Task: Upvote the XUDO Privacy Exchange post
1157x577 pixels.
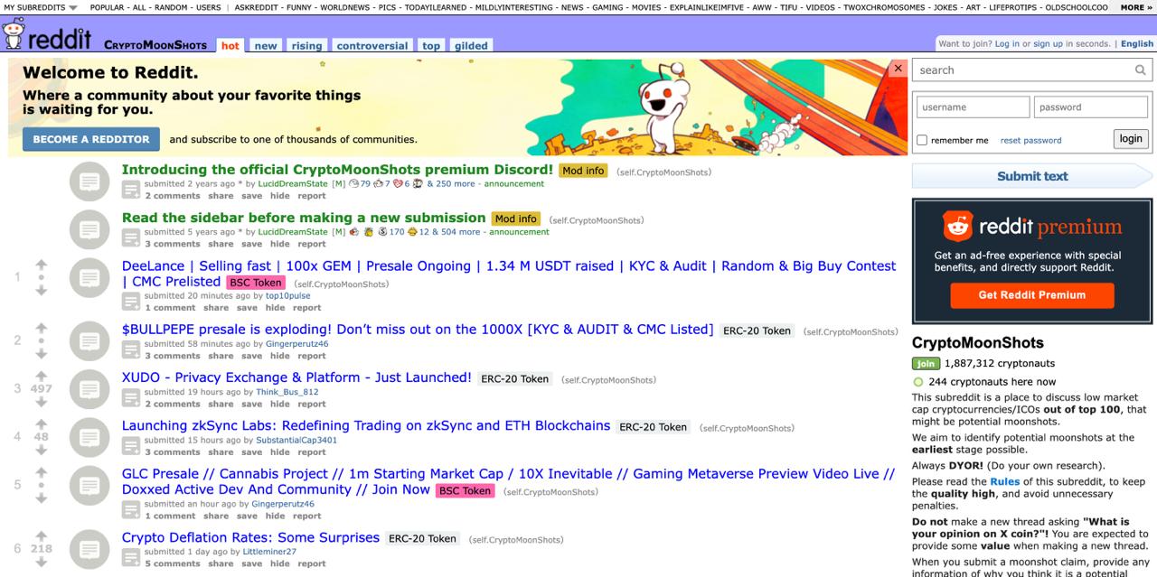Action: 41,377
